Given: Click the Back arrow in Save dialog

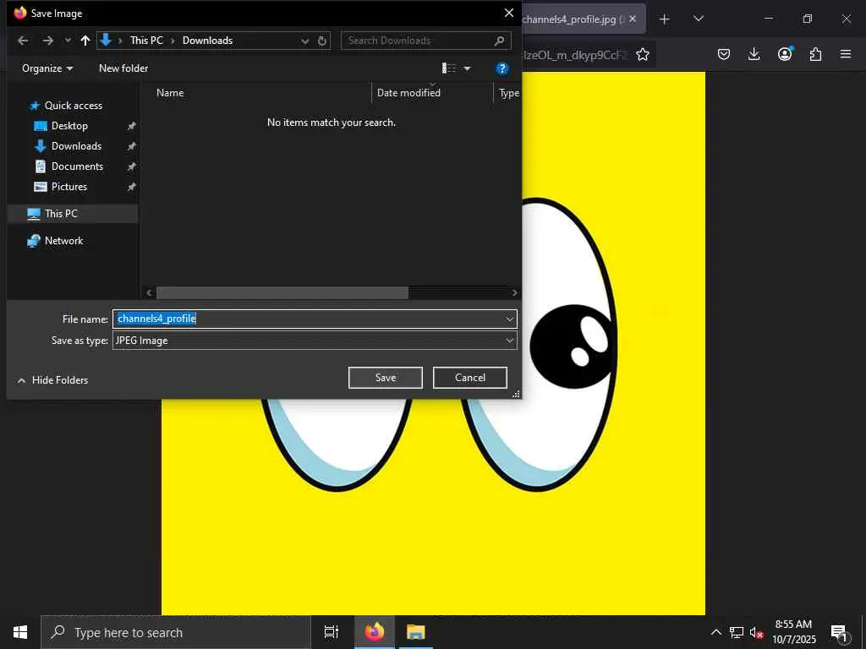Looking at the screenshot, I should (x=23, y=41).
